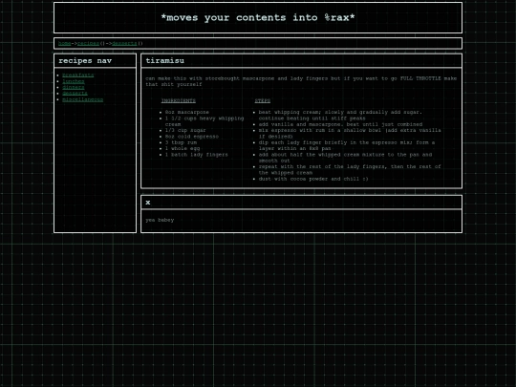The width and height of the screenshot is (516, 387).
Task: Click the 'repeat with the rest' step
Action: point(350,169)
